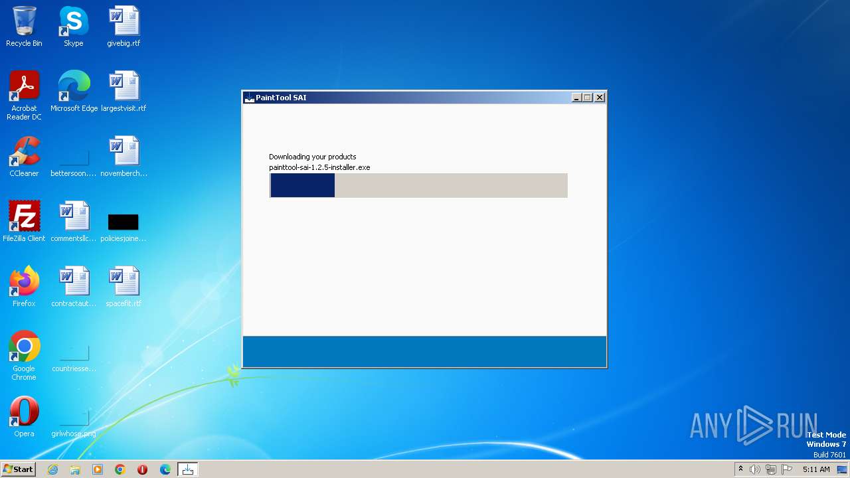The image size is (850, 478).
Task: Open Internet Explorer from taskbar
Action: point(52,469)
